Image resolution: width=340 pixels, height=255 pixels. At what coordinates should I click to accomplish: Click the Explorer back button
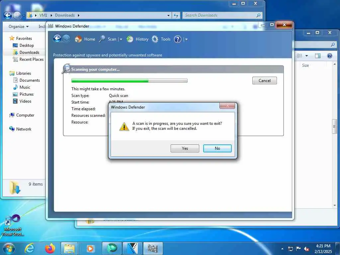(x=8, y=15)
